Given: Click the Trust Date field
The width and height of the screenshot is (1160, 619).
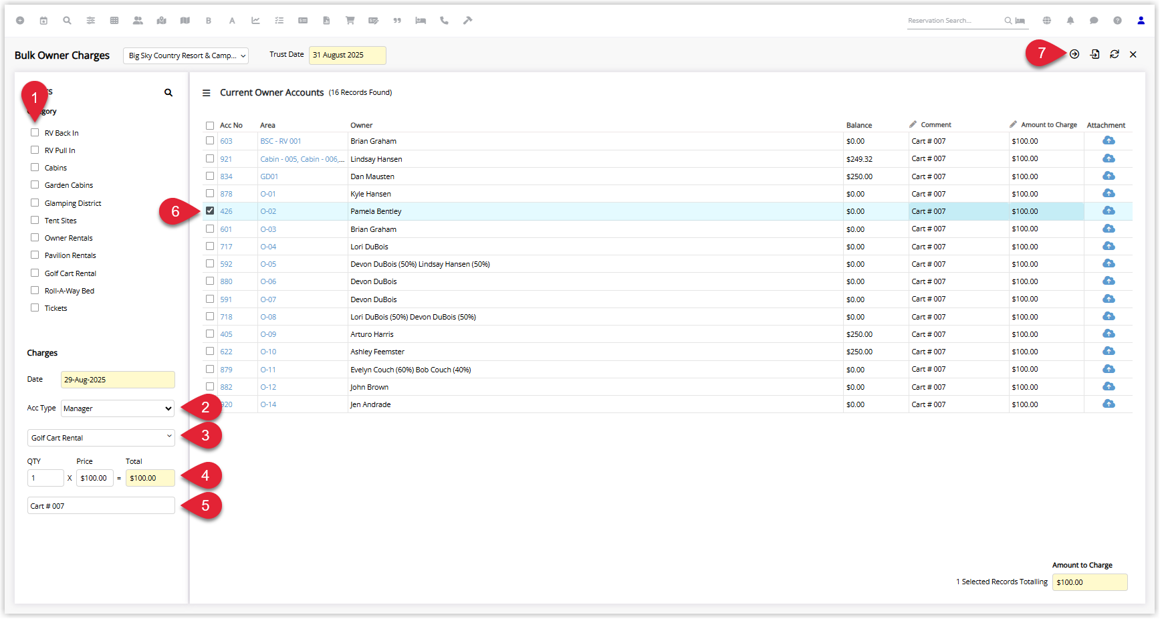Looking at the screenshot, I should pyautogui.click(x=348, y=55).
